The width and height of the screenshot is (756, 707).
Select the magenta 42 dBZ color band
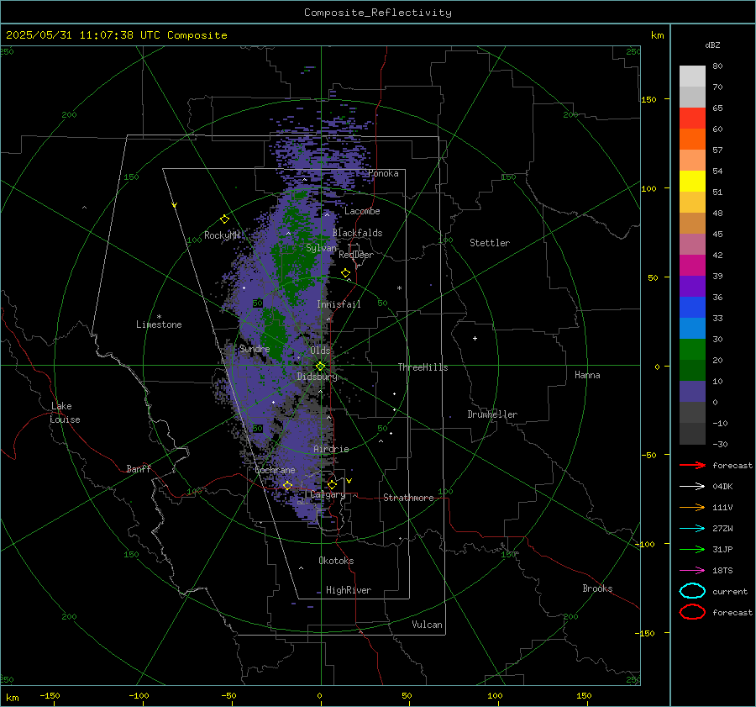click(x=692, y=265)
